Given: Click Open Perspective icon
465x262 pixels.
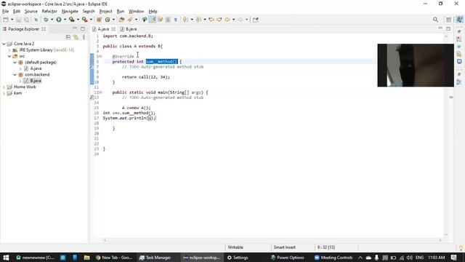Looking at the screenshot, I should (448, 20).
